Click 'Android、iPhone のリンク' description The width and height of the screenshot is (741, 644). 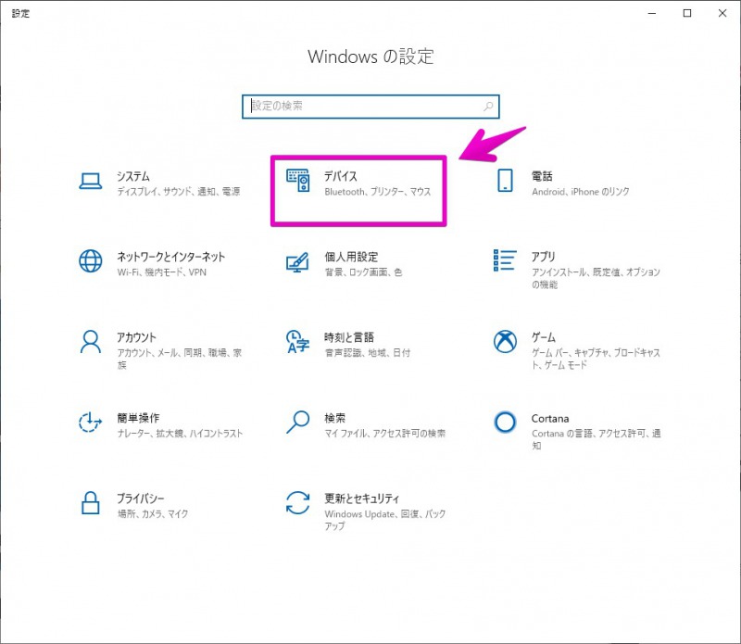click(581, 192)
